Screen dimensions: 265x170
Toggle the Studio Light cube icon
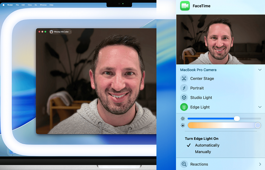pos(184,98)
